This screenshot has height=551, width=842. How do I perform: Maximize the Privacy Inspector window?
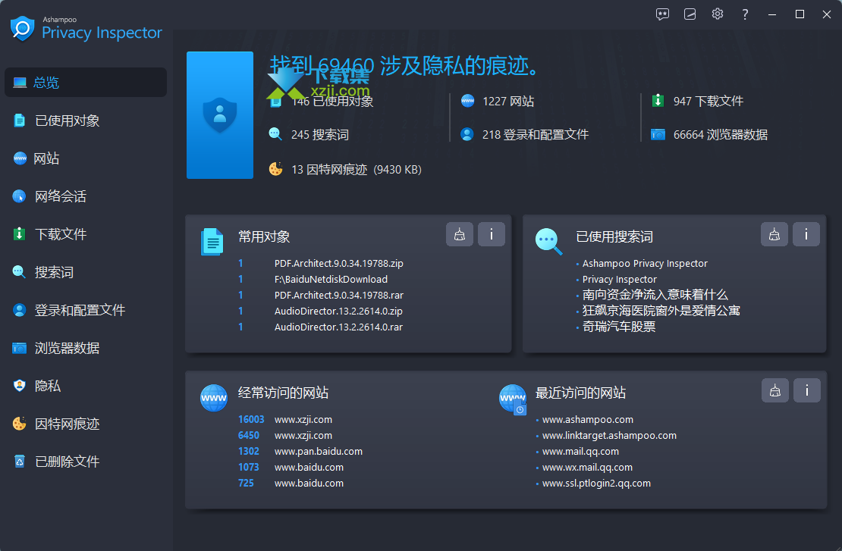(x=800, y=14)
